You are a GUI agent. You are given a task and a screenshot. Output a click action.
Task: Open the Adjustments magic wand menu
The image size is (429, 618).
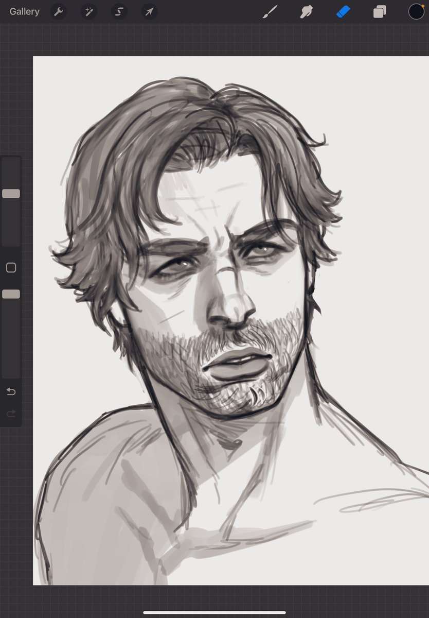[89, 11]
